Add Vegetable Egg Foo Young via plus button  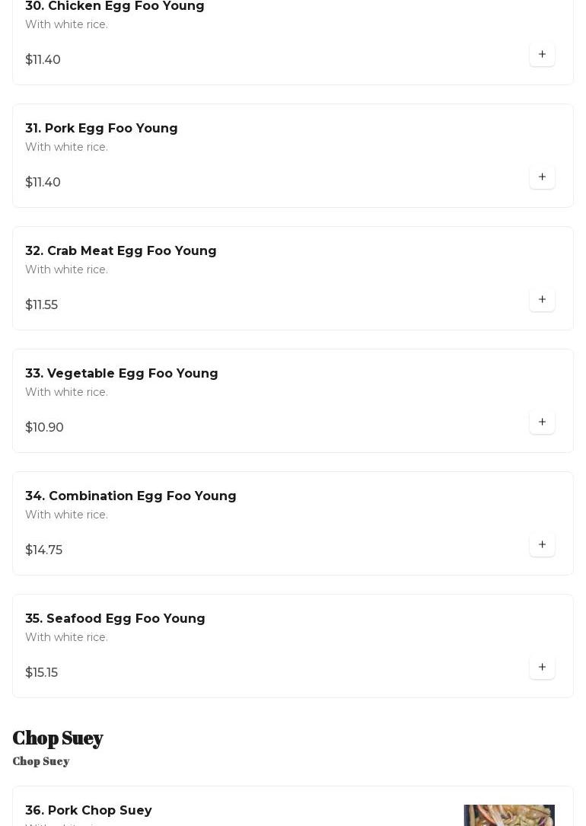click(x=542, y=423)
